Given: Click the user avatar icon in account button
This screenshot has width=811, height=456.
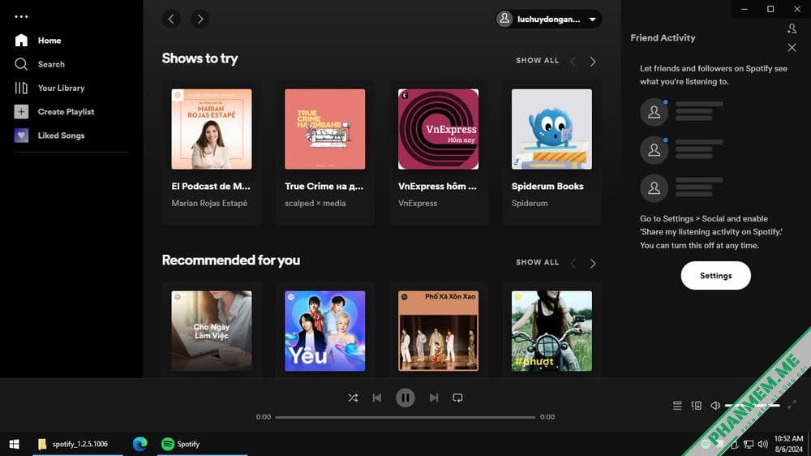Looking at the screenshot, I should click(504, 19).
